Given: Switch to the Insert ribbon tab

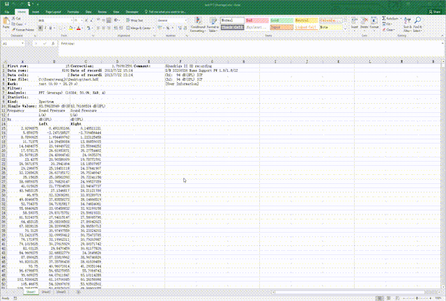Looking at the screenshot, I should pyautogui.click(x=36, y=12).
